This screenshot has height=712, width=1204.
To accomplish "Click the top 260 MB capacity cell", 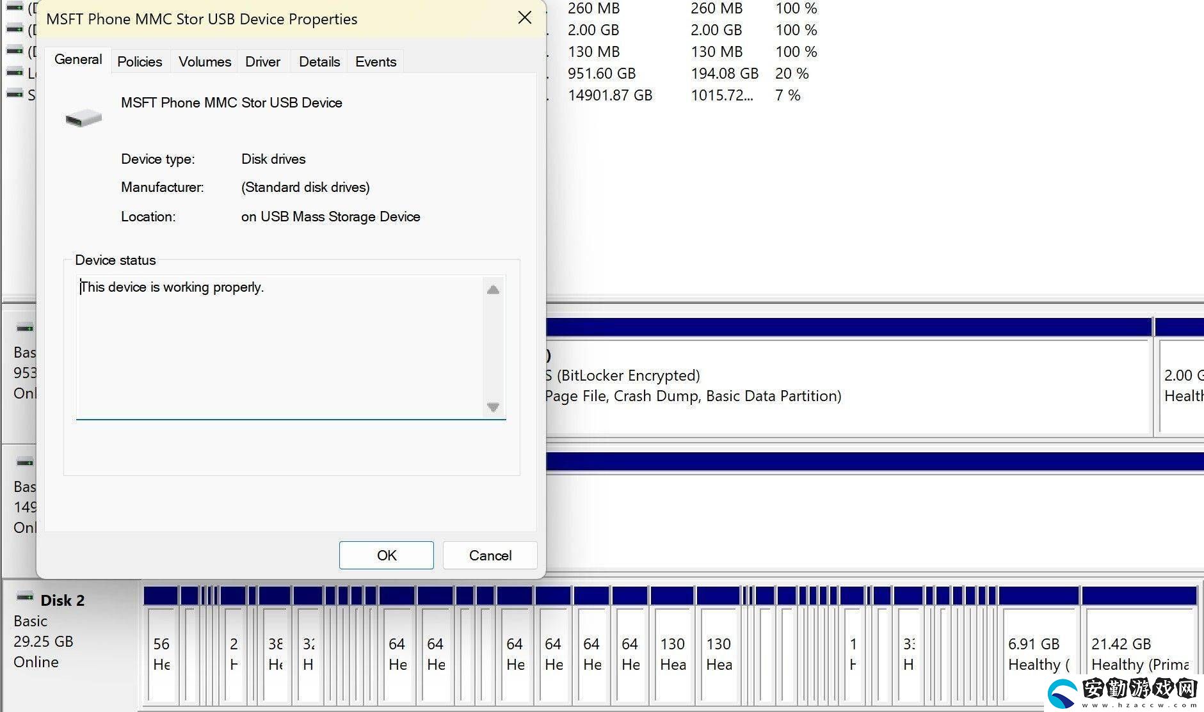I will click(593, 8).
